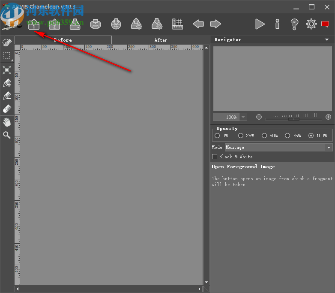Click the Navigator zoom-in plus button
Screen dimensions: 335x293
(329, 117)
